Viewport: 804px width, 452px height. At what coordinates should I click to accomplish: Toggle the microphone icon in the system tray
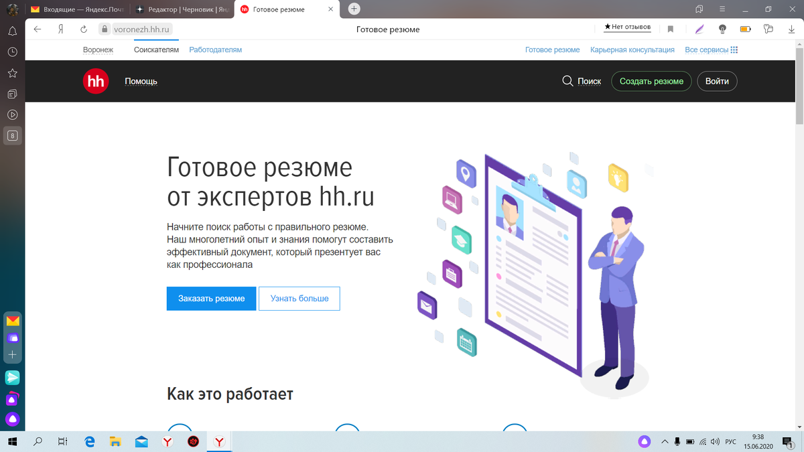pos(677,441)
